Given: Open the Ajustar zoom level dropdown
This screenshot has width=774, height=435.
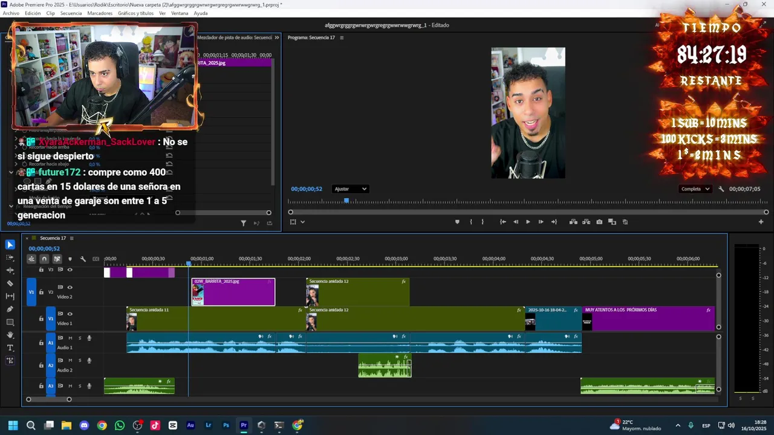Looking at the screenshot, I should 350,189.
